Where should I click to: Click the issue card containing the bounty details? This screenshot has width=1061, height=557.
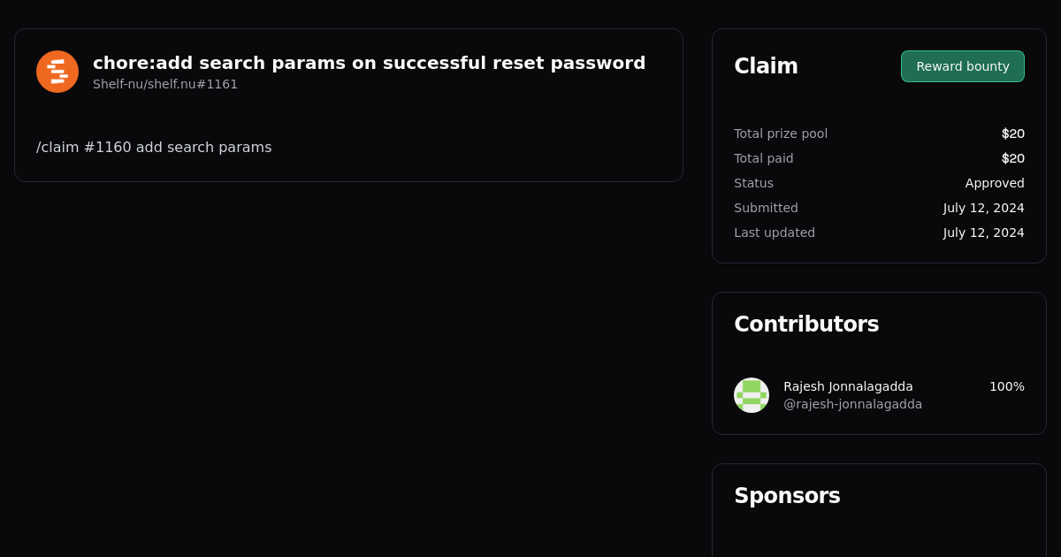coord(348,105)
